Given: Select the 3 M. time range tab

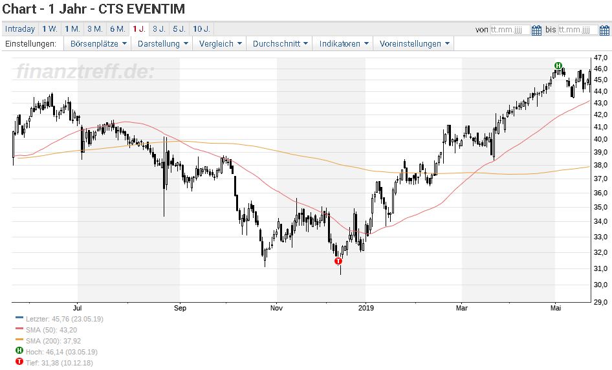Looking at the screenshot, I should (x=95, y=29).
